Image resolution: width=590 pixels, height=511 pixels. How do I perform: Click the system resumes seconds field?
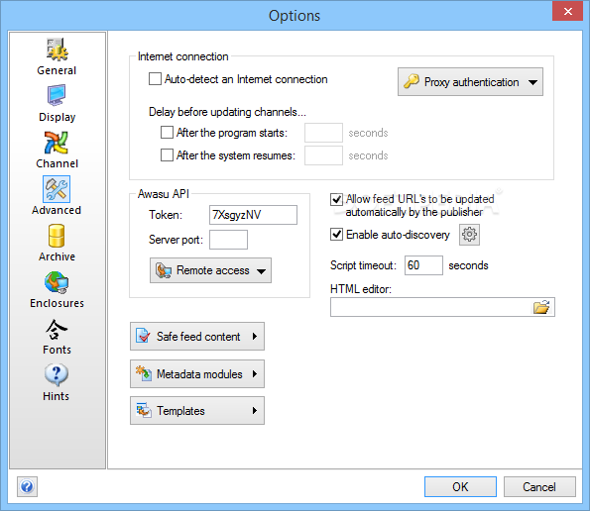[x=323, y=155]
